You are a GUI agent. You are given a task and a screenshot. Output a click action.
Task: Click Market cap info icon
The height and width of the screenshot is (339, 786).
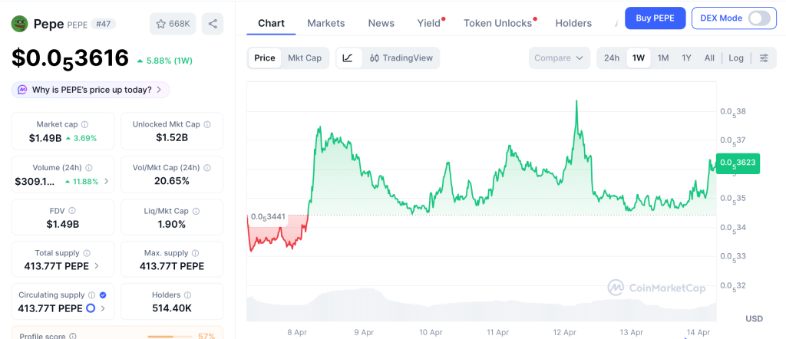click(84, 124)
